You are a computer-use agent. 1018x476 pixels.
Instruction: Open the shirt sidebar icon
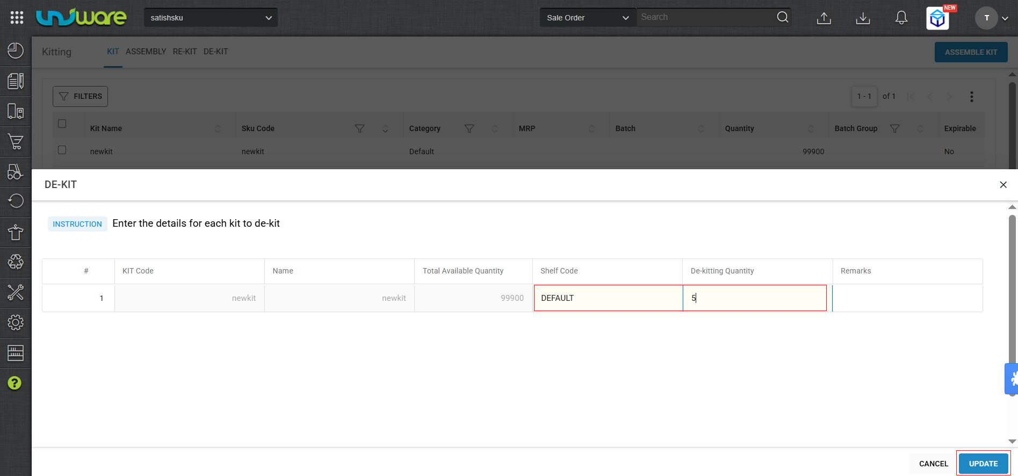16,232
